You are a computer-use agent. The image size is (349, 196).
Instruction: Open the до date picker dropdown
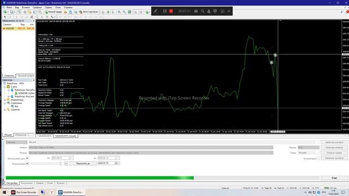pos(118,158)
